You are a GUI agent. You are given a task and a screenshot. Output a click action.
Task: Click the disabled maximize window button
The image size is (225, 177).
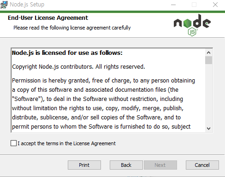click(x=194, y=5)
